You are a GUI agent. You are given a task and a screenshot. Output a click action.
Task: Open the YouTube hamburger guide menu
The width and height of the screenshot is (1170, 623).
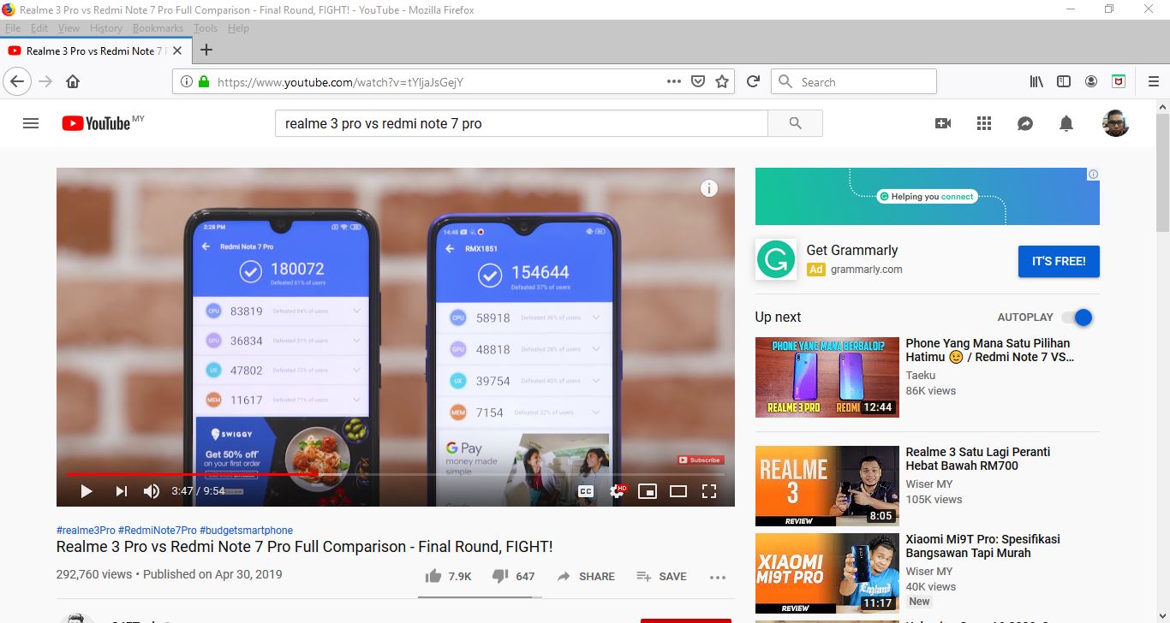(31, 123)
